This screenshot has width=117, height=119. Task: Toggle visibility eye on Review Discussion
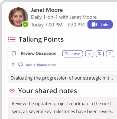(x=89, y=54)
